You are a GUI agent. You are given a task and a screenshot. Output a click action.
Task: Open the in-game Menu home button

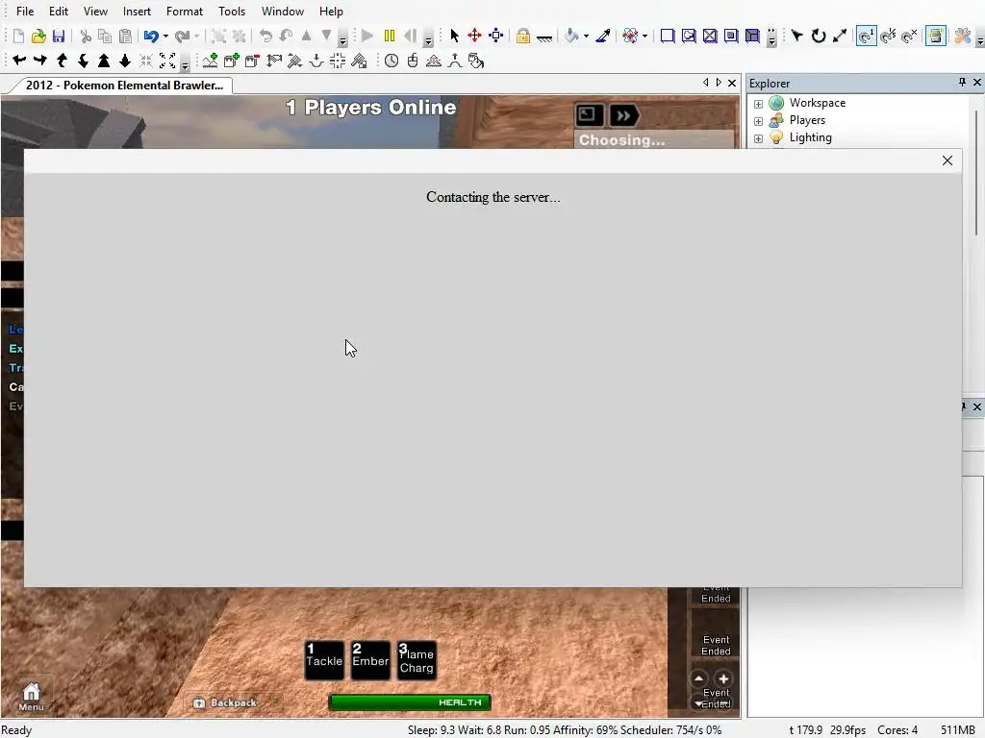tap(31, 697)
